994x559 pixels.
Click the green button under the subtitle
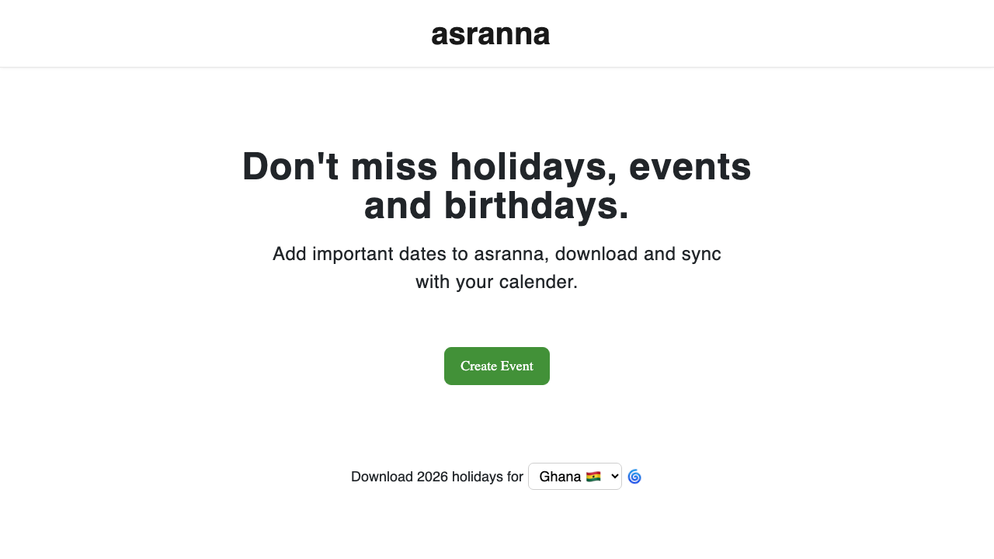(496, 366)
